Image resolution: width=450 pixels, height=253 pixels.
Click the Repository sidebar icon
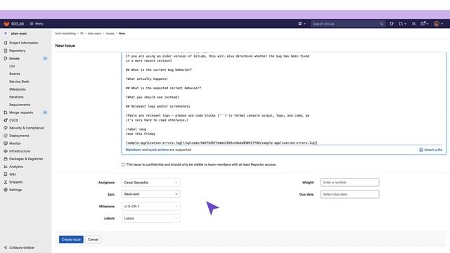click(6, 51)
